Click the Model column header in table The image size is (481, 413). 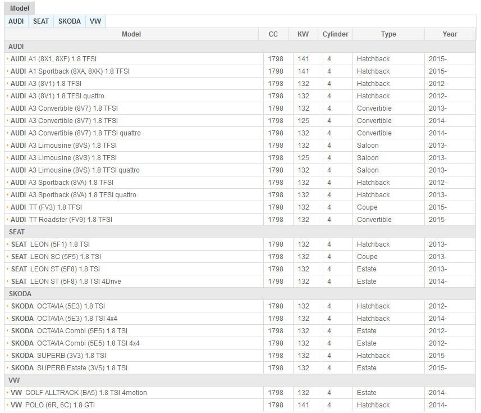(x=131, y=34)
